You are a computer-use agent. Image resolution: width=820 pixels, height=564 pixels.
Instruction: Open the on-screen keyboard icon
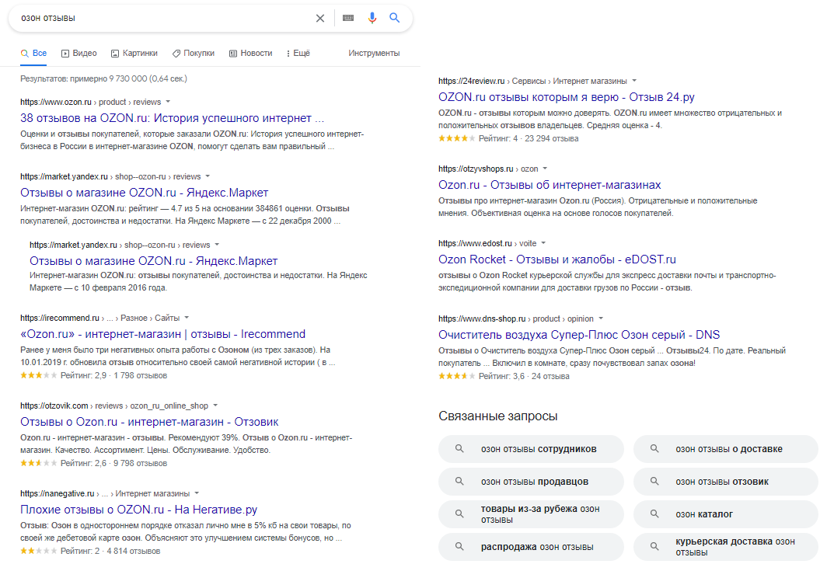(x=348, y=18)
